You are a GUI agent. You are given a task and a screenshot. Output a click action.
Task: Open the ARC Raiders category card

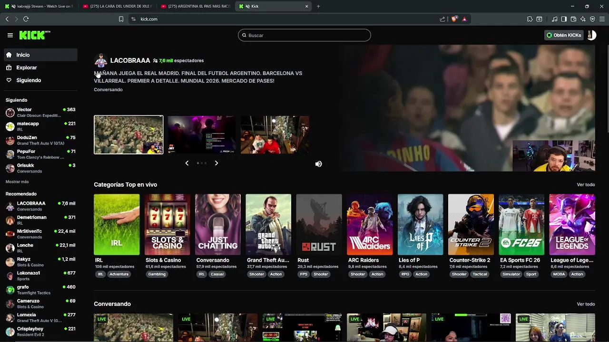370,224
